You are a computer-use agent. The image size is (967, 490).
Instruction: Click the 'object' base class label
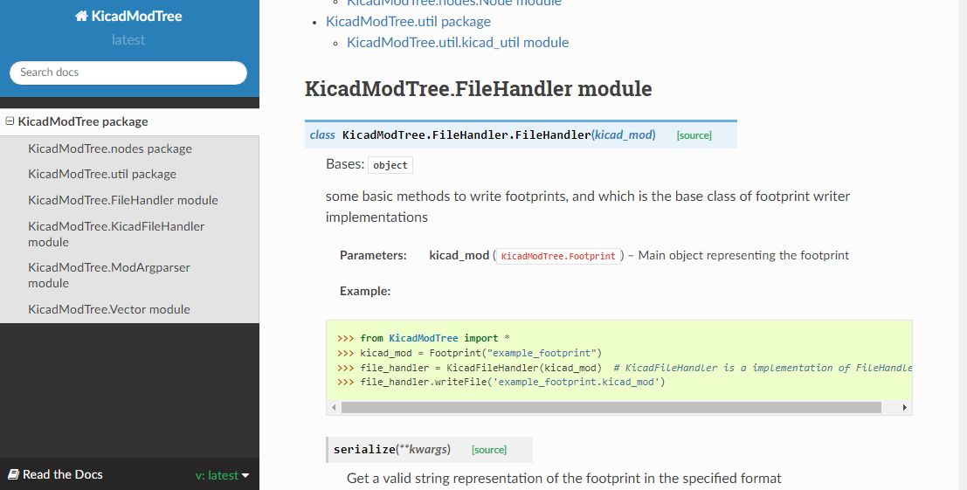[x=390, y=165]
